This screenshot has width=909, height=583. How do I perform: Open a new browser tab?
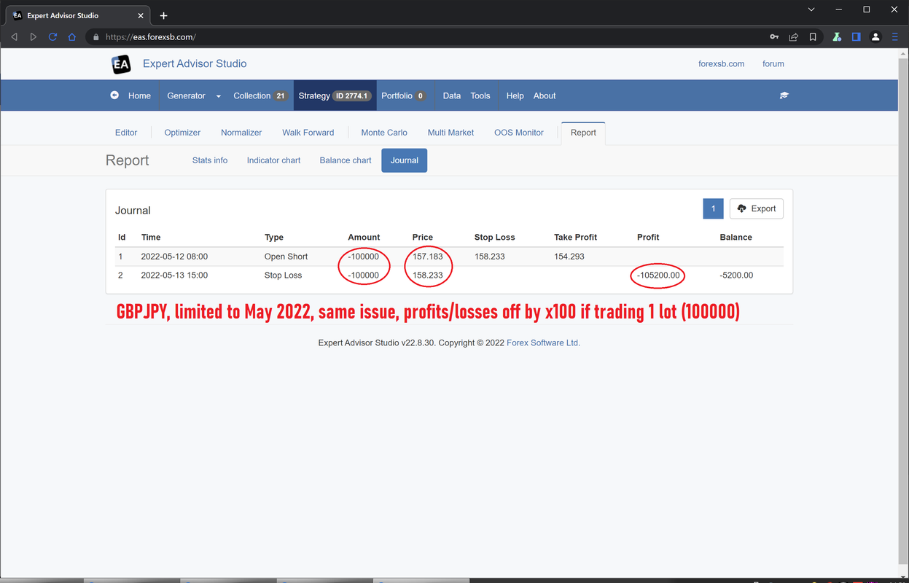pos(163,15)
